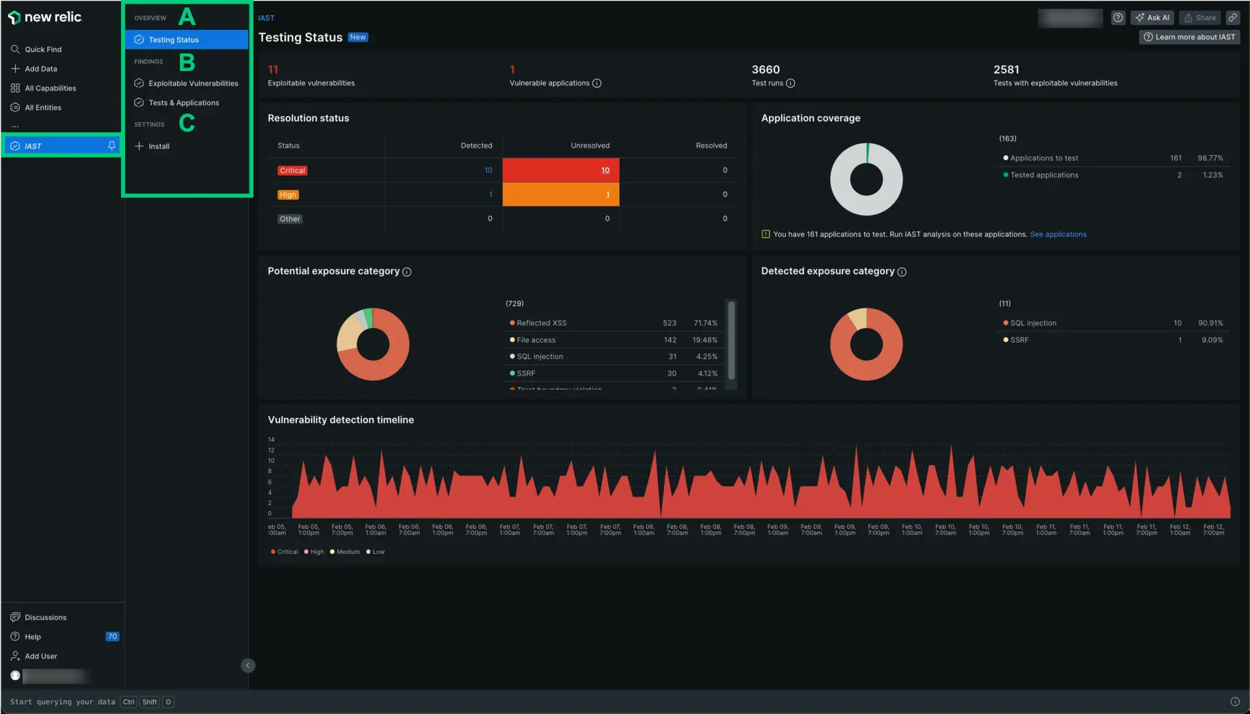This screenshot has height=714, width=1250.
Task: Click the New Relic logo
Action: coord(45,17)
